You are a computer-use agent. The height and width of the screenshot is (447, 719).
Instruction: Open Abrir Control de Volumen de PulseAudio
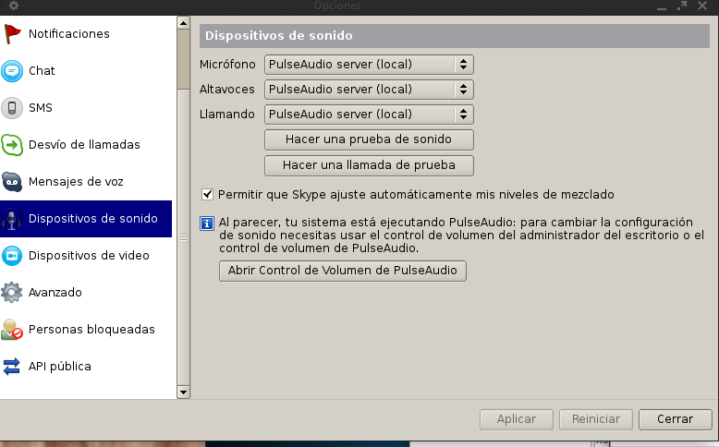(343, 271)
